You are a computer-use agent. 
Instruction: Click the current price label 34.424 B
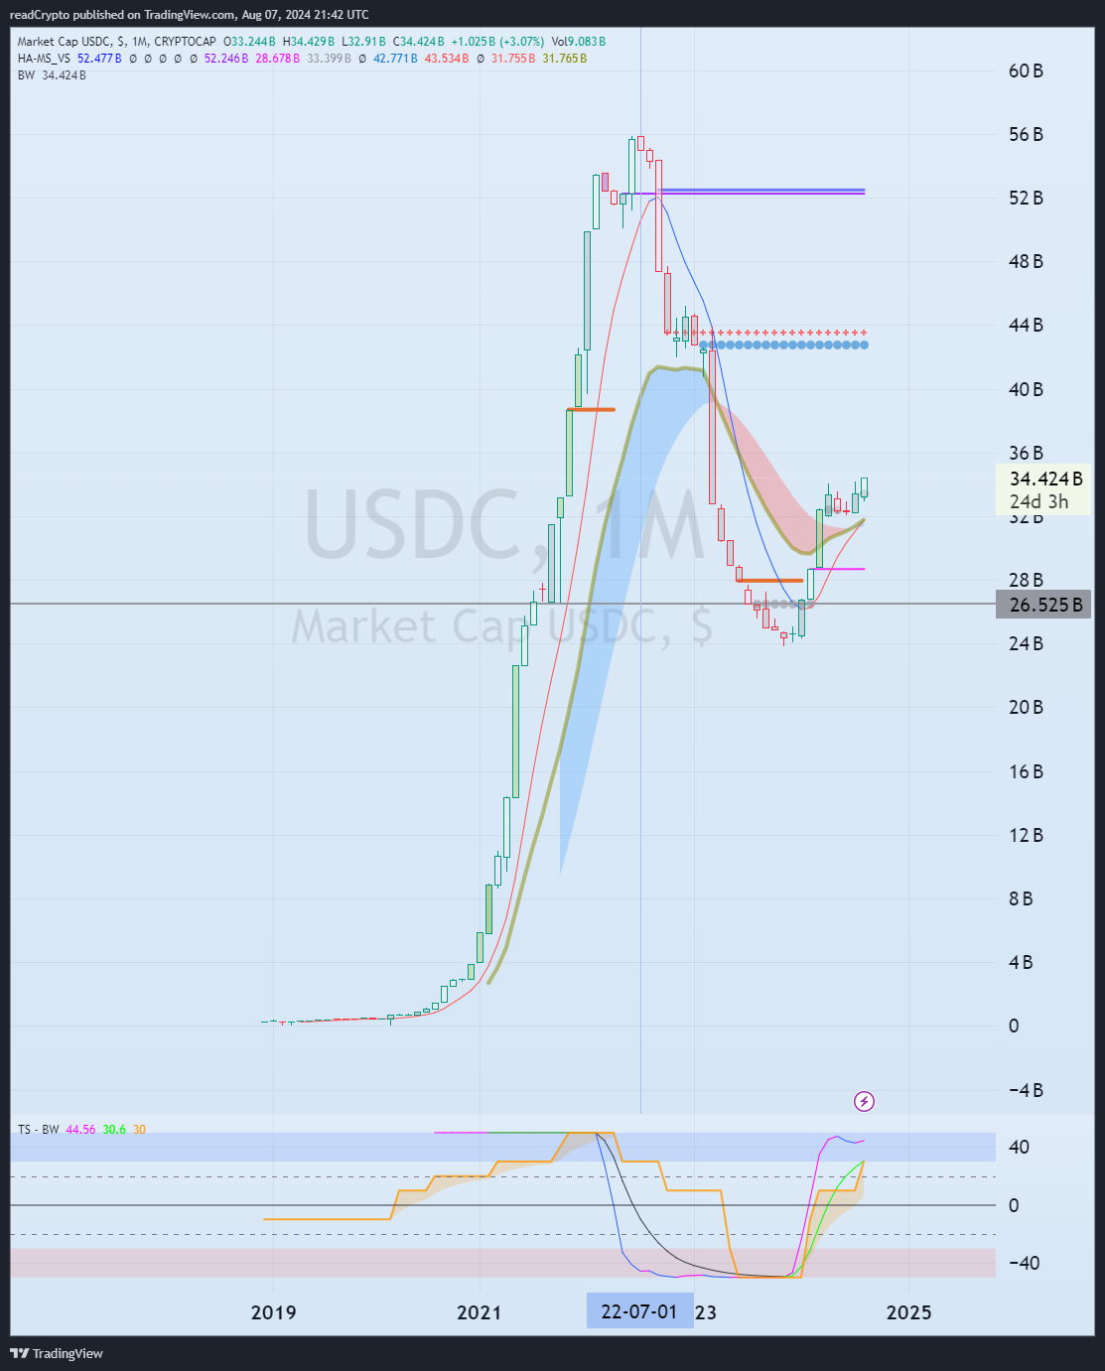pos(1046,480)
